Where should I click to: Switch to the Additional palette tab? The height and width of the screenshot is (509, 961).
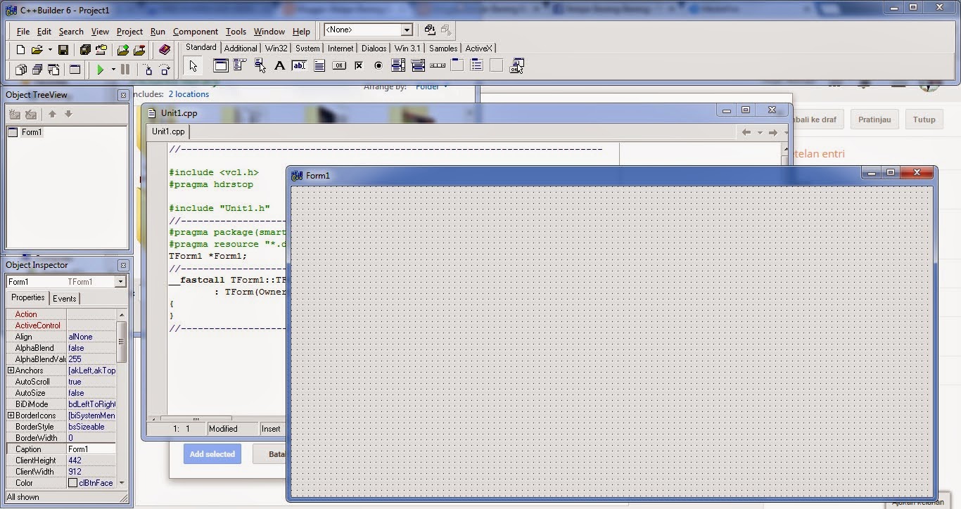coord(241,48)
